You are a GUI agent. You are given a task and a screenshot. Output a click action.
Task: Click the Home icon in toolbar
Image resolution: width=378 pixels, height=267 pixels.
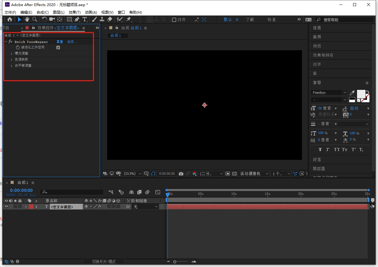pos(10,19)
